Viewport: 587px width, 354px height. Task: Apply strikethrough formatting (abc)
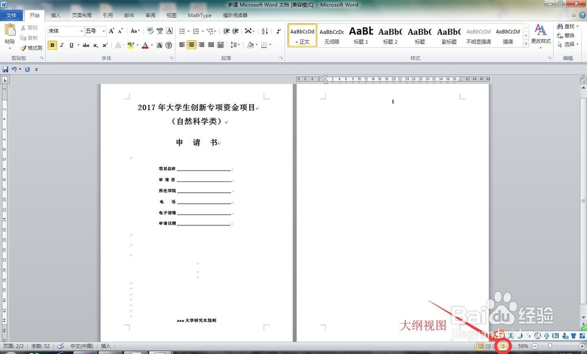[86, 45]
